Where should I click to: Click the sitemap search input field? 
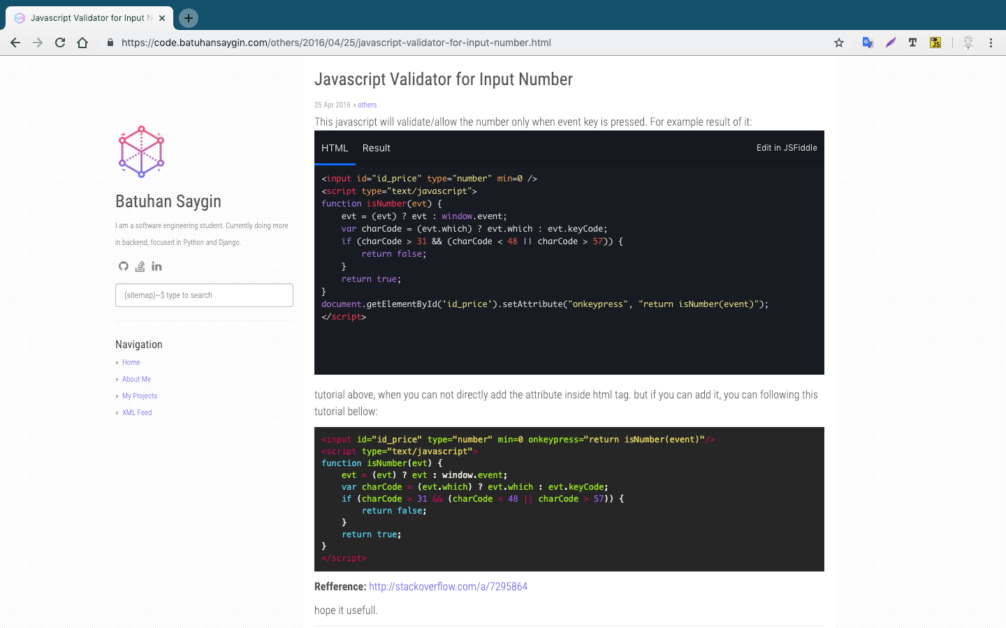pos(204,295)
